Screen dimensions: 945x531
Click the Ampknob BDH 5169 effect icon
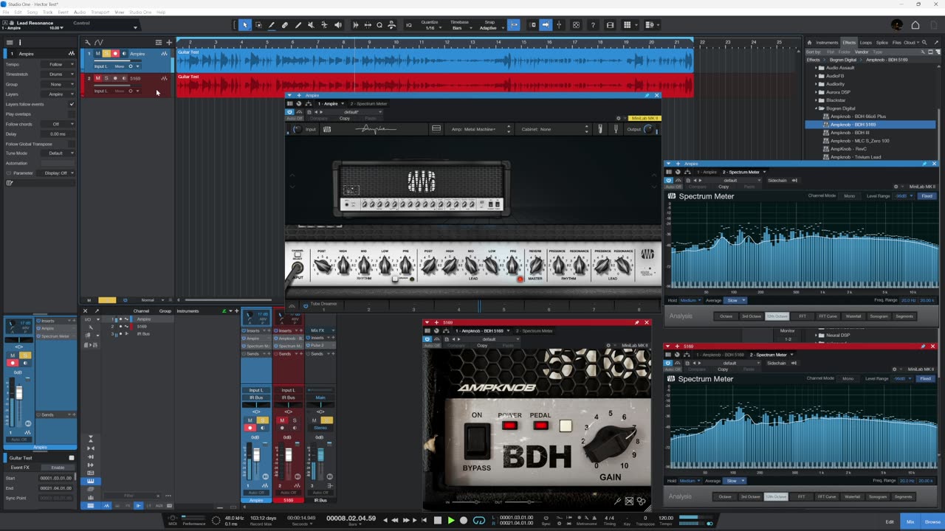[827, 124]
